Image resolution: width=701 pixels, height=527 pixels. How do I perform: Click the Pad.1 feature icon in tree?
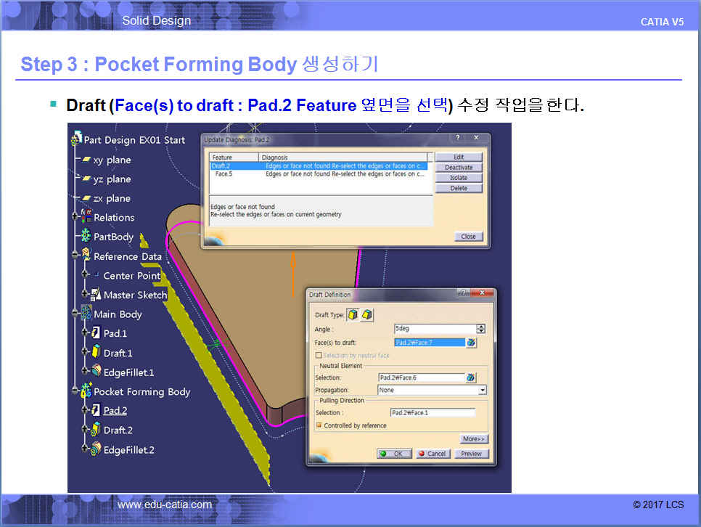pos(94,333)
